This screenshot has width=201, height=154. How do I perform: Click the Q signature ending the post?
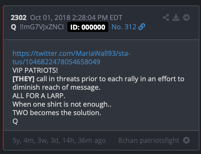coord(15,121)
